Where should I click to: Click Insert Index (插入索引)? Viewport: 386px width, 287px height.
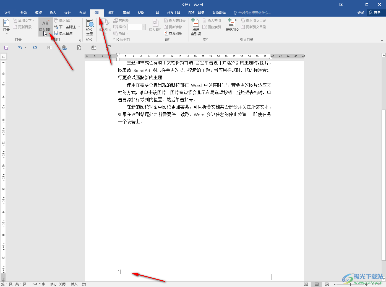(x=212, y=21)
